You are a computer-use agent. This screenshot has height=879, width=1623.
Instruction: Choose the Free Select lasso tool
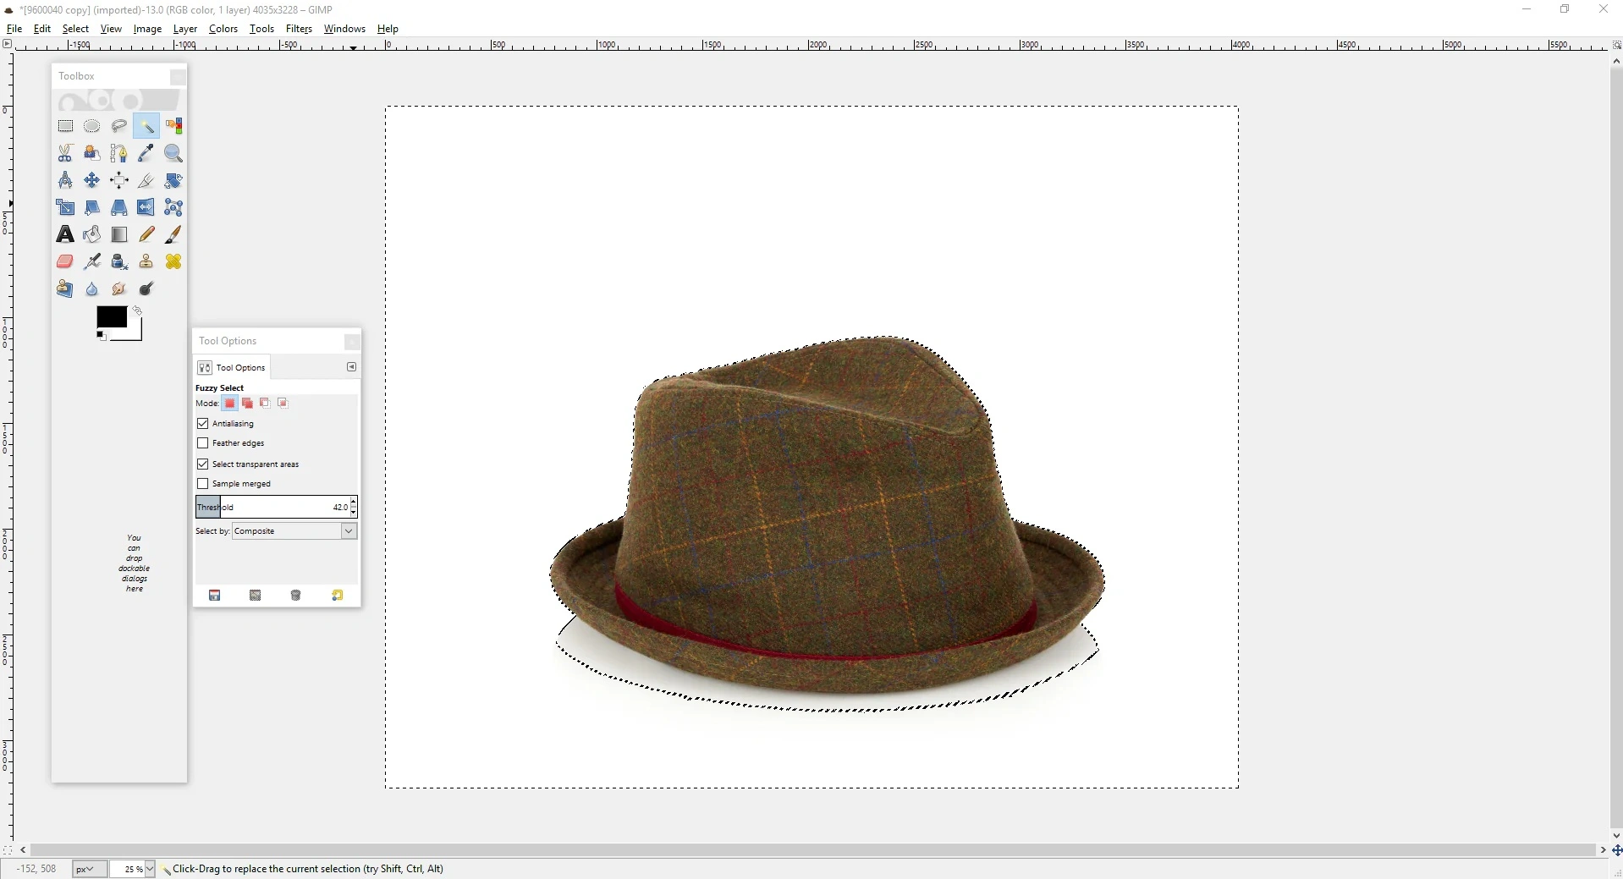click(x=118, y=125)
